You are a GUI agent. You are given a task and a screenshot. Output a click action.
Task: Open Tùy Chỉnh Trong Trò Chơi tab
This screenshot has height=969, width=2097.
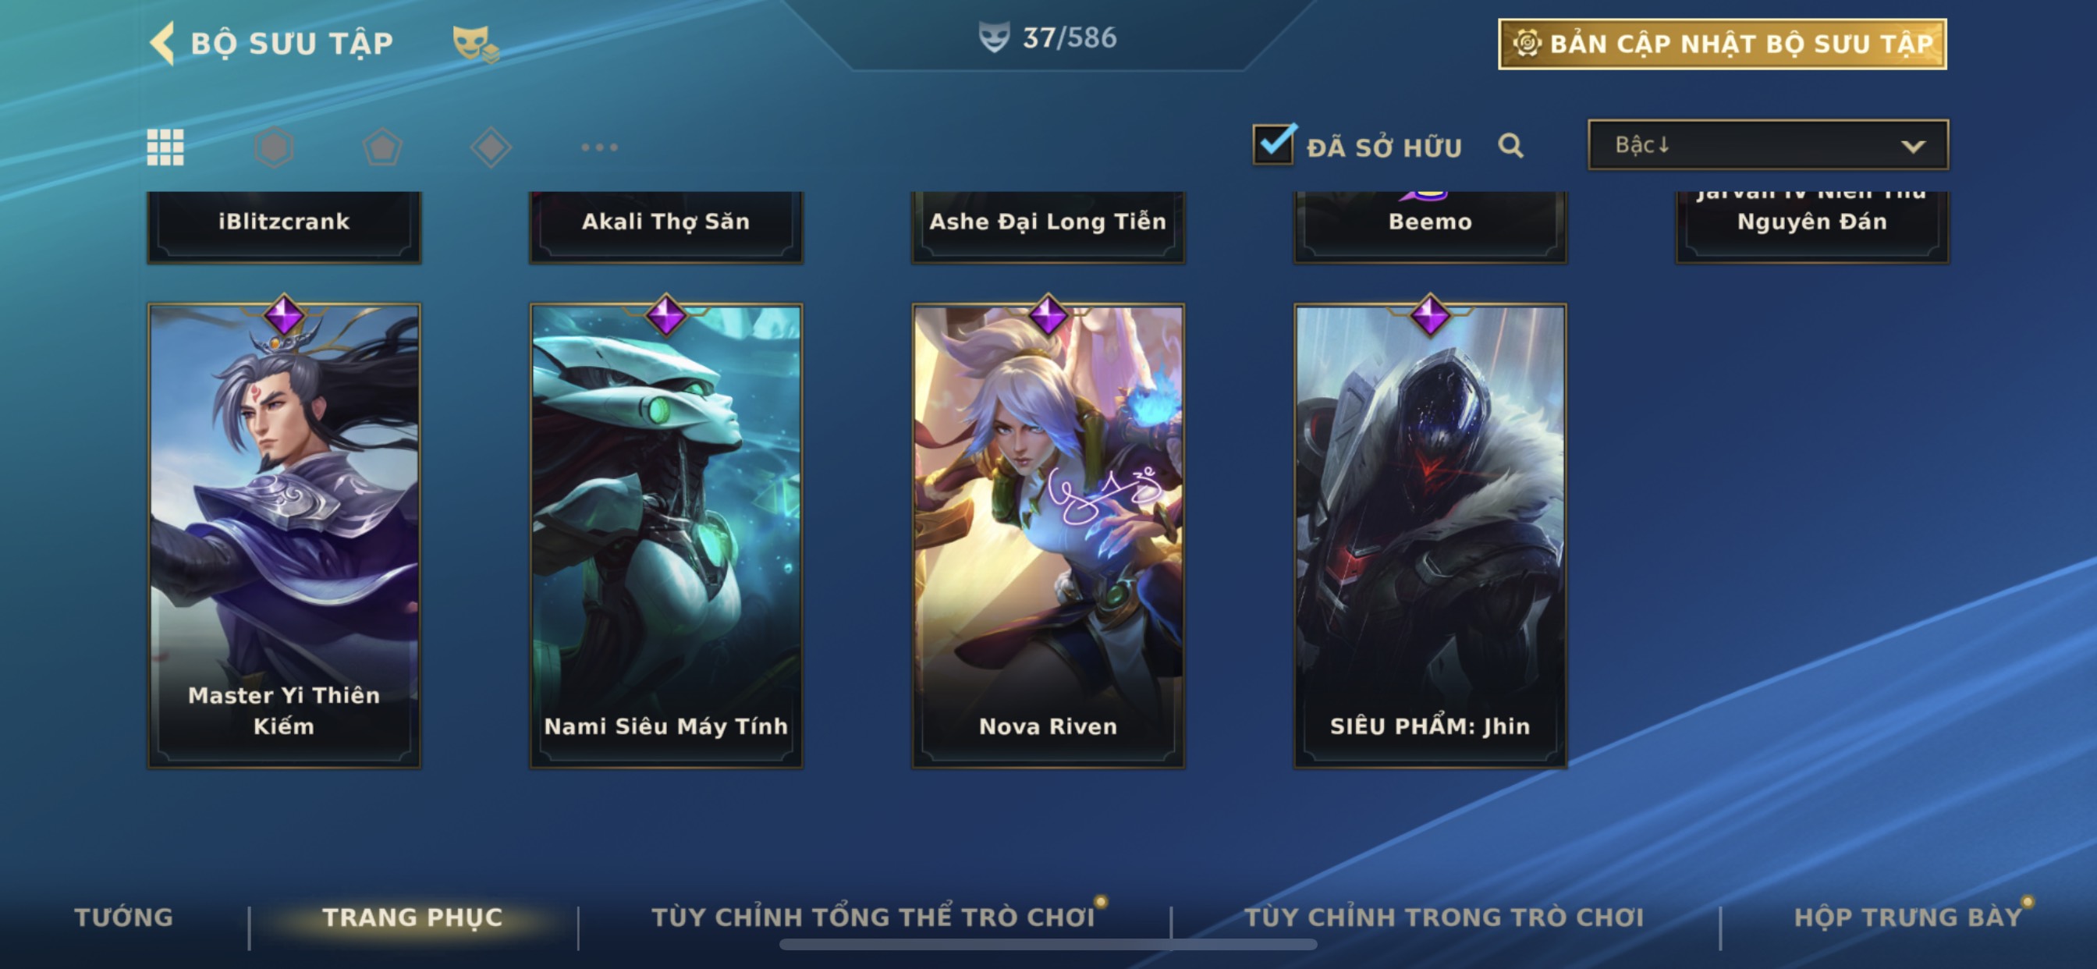(x=1444, y=917)
